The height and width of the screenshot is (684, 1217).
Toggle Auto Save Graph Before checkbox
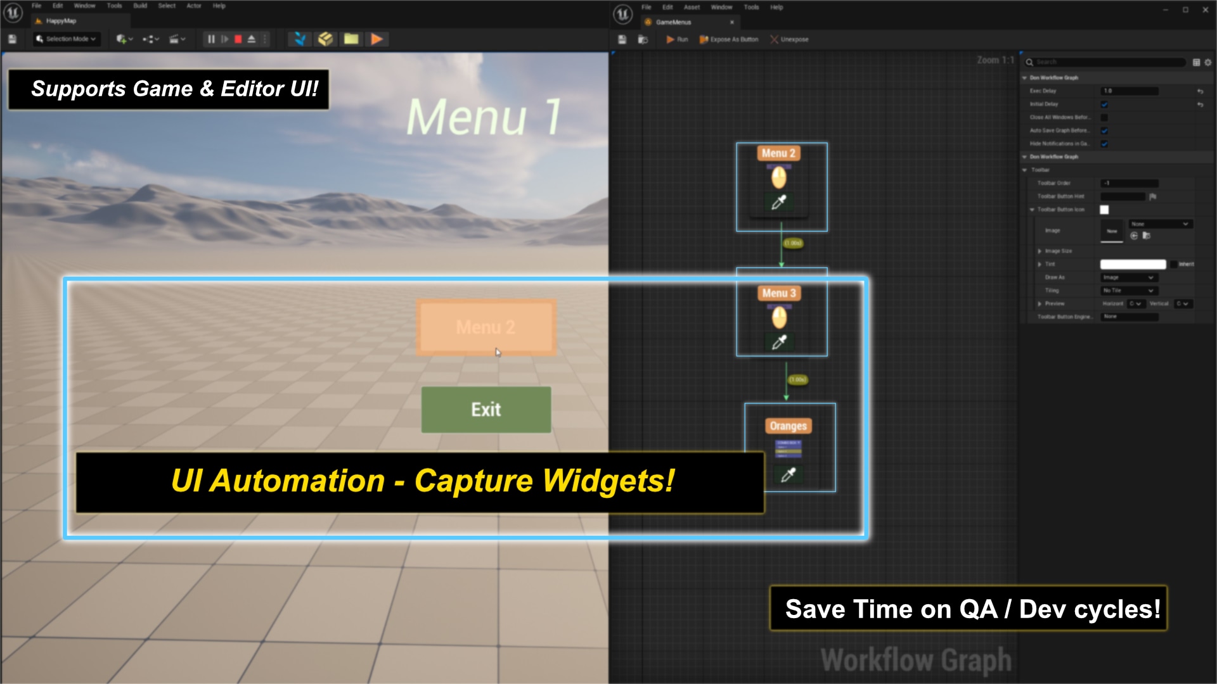(x=1104, y=130)
